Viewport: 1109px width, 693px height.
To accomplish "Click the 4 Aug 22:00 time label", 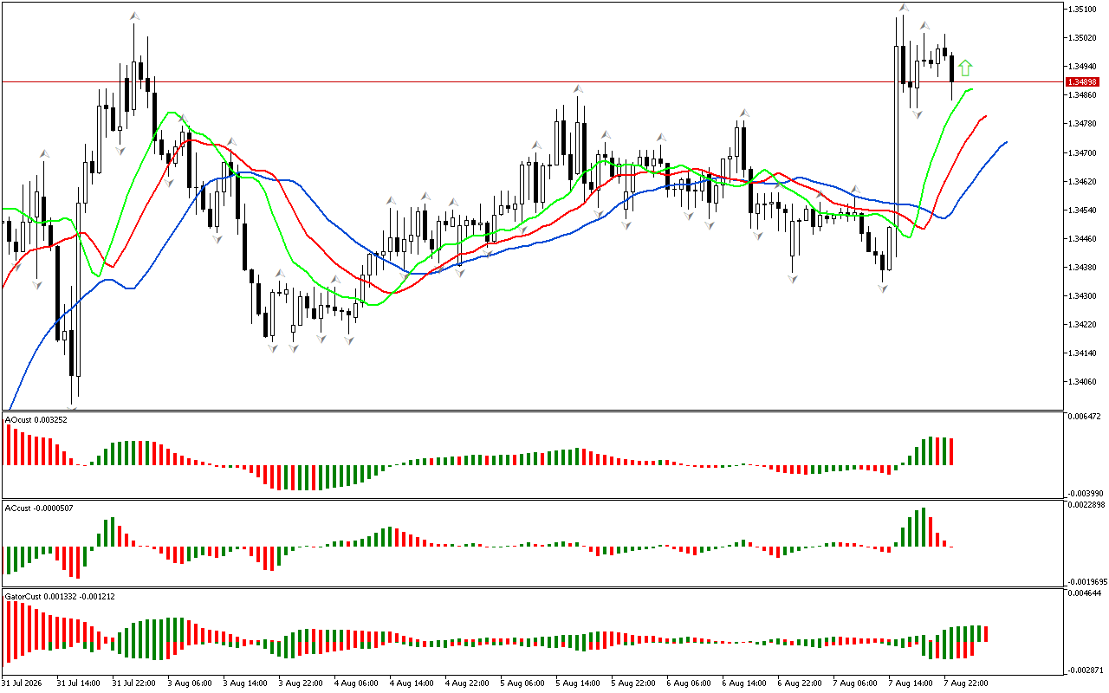I will tap(466, 683).
